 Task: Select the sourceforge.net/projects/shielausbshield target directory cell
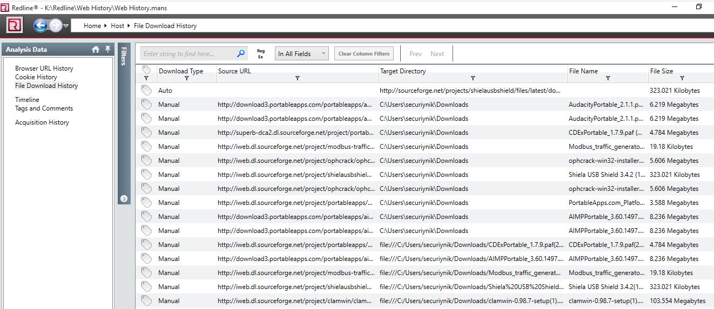pos(470,91)
